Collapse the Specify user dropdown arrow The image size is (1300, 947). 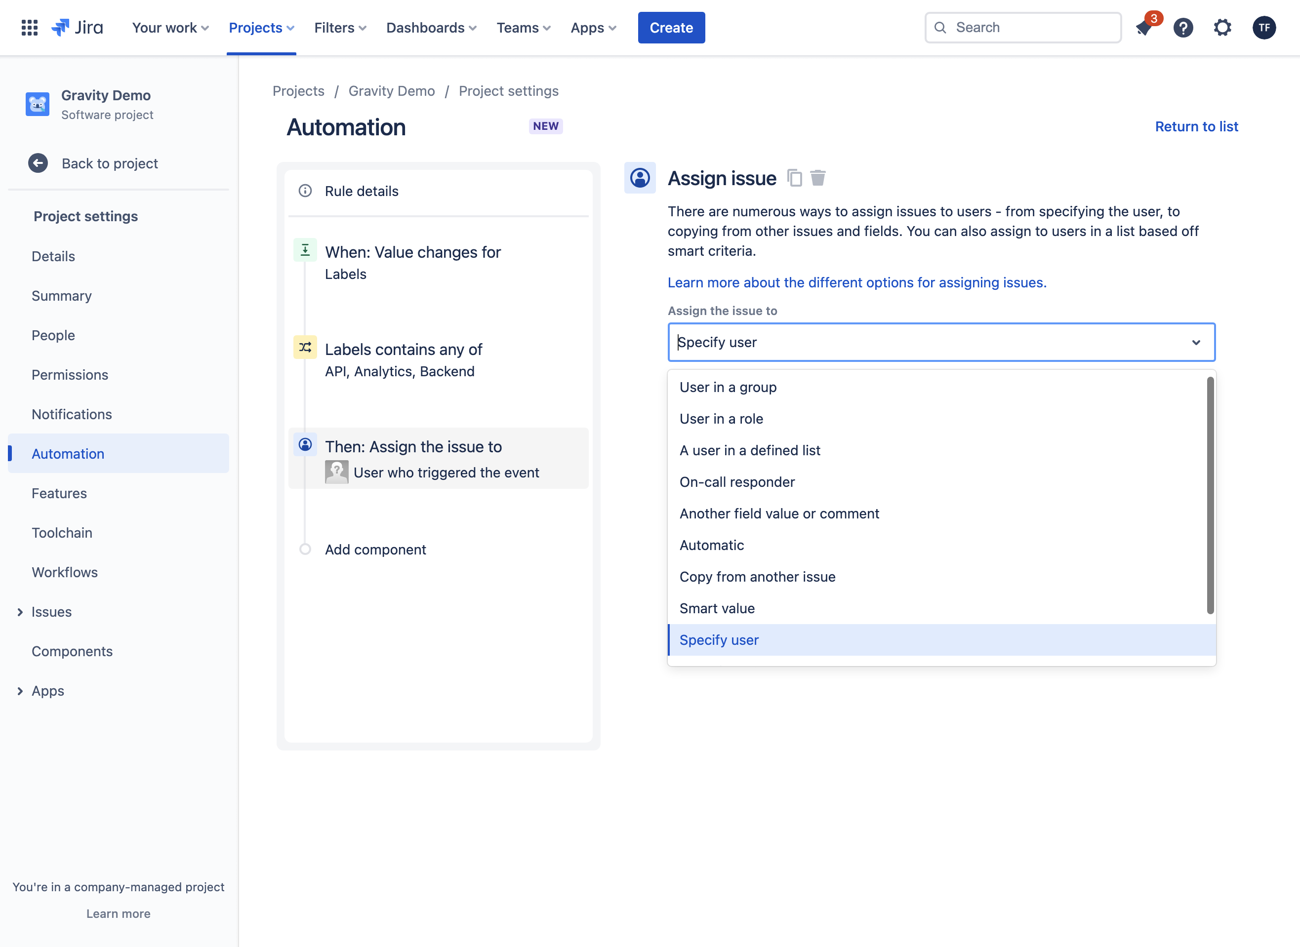1196,342
